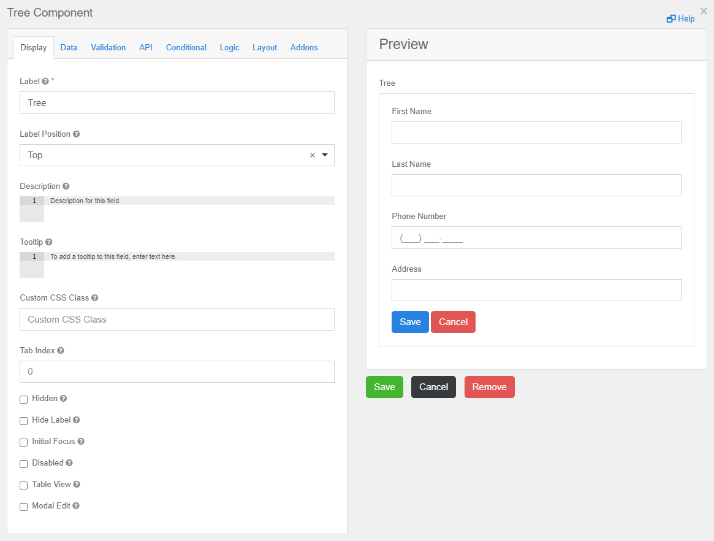Click the Phone Number preview field
Image resolution: width=714 pixels, height=541 pixels.
[536, 238]
